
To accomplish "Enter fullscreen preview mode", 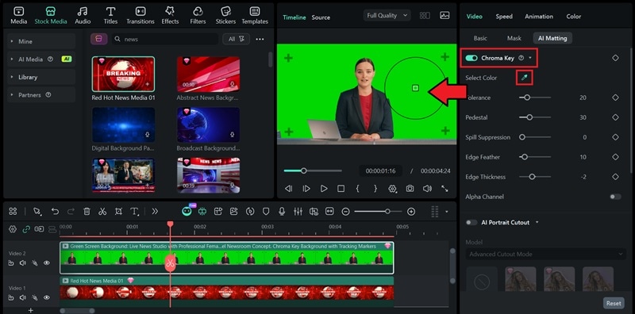I will 444,189.
